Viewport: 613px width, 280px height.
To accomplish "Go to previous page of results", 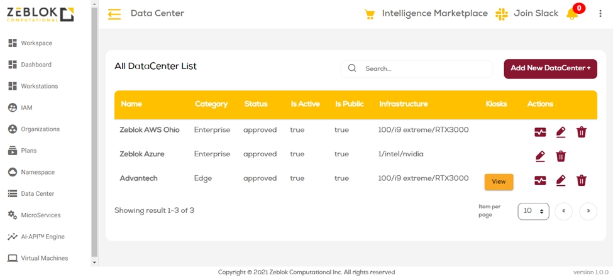I will [x=563, y=211].
